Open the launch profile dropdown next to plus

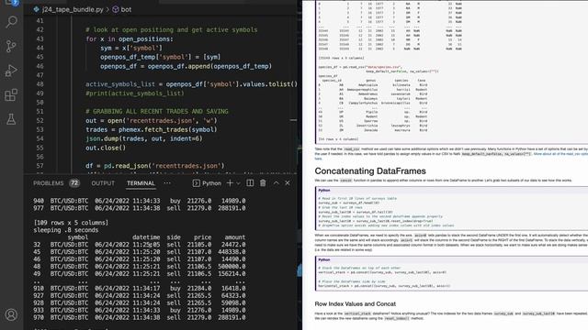(x=238, y=183)
